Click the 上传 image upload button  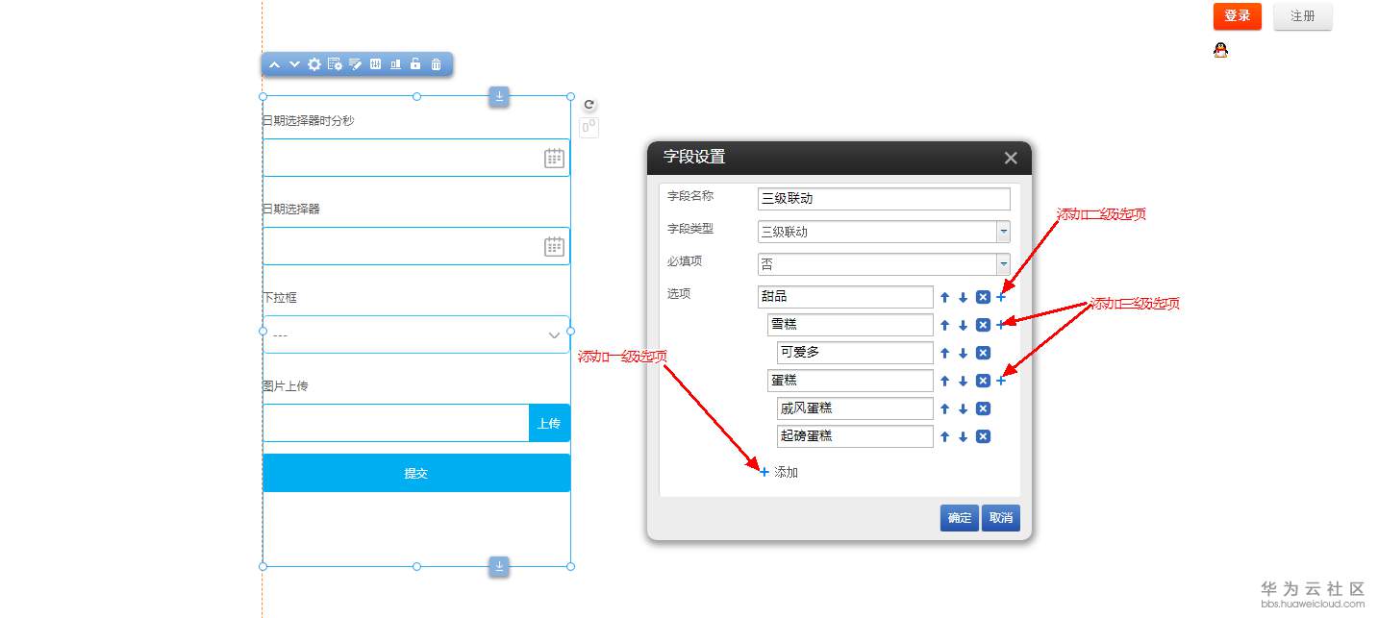pyautogui.click(x=549, y=423)
